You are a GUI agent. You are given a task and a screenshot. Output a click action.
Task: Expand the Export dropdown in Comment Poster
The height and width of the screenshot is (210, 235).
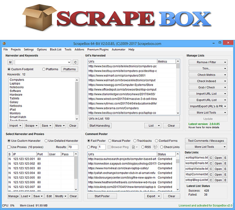(x=153, y=196)
